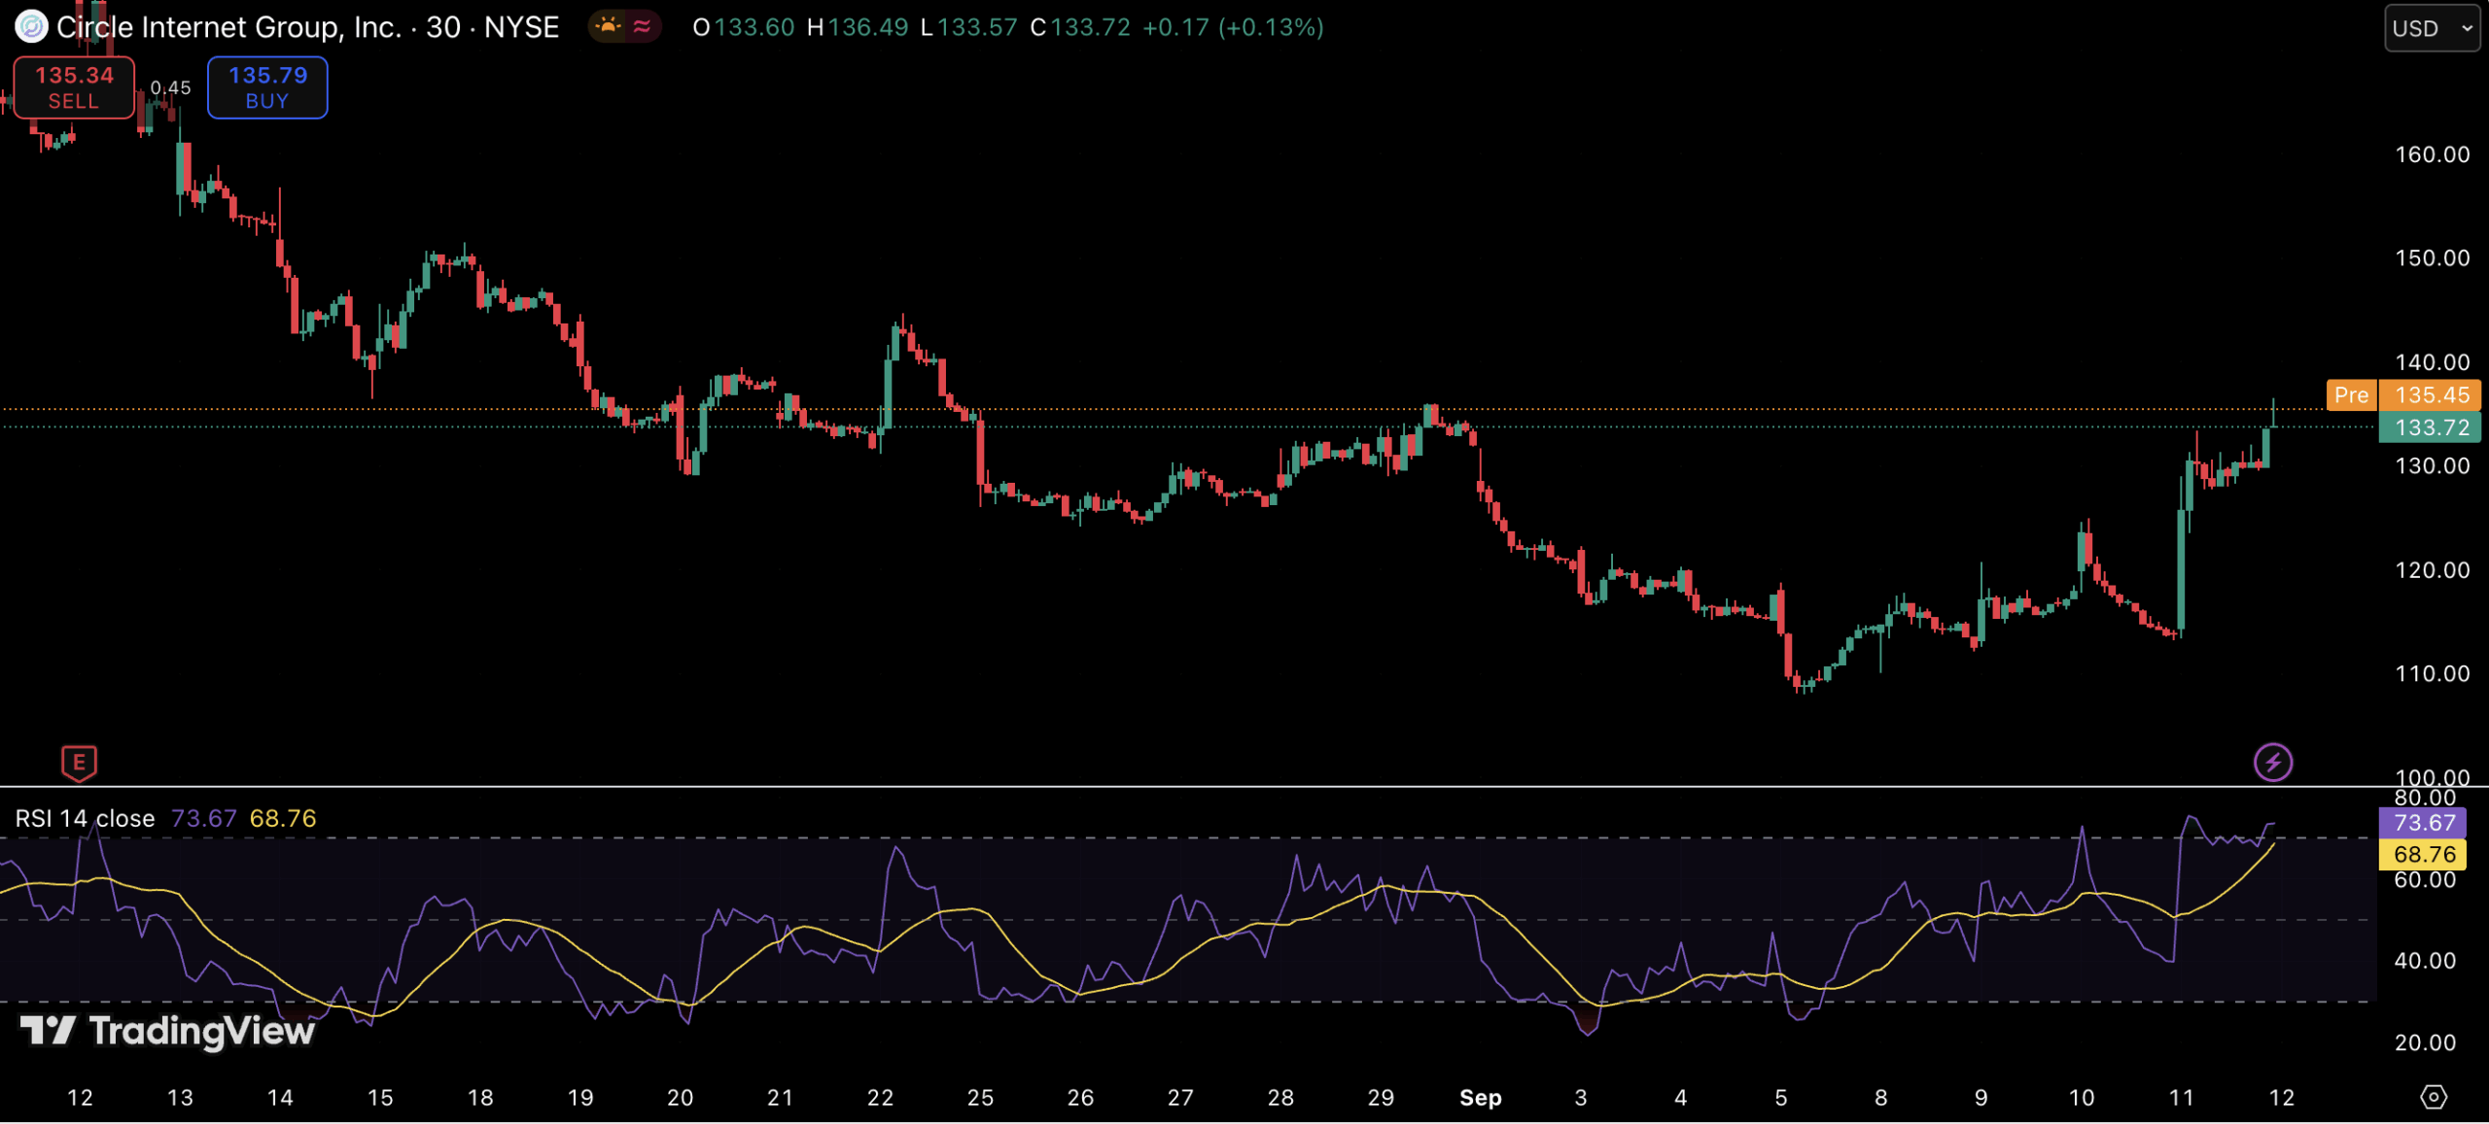Open chart settings hexagon gear icon
This screenshot has height=1124, width=2489.
[2433, 1098]
